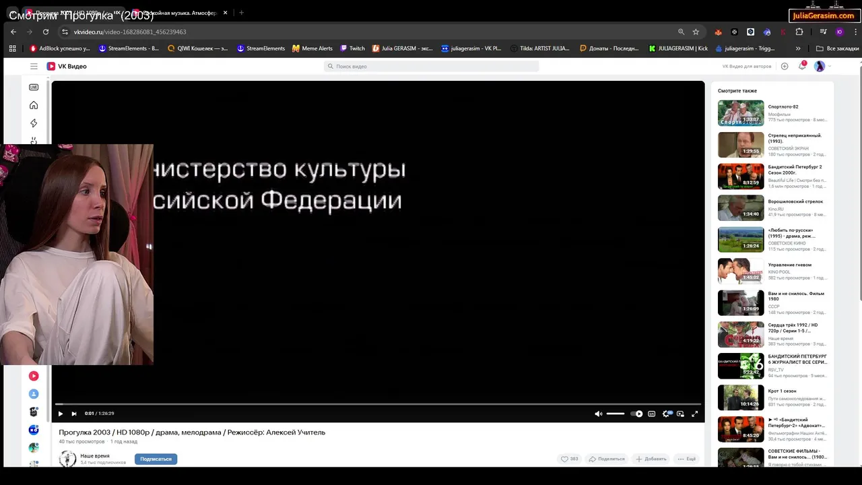Adjust the volume slider in the player
Viewport: 862px width, 485px height.
pyautogui.click(x=616, y=414)
